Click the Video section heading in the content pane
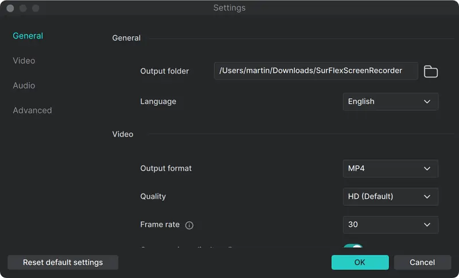Screen dimensions: 459x278 click(123, 134)
